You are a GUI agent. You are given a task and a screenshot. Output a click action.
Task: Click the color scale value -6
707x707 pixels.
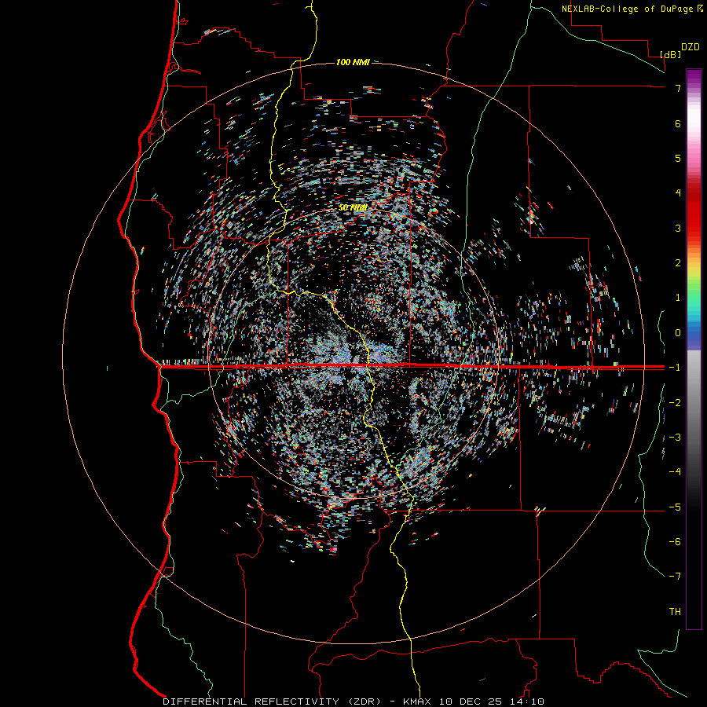(x=675, y=541)
